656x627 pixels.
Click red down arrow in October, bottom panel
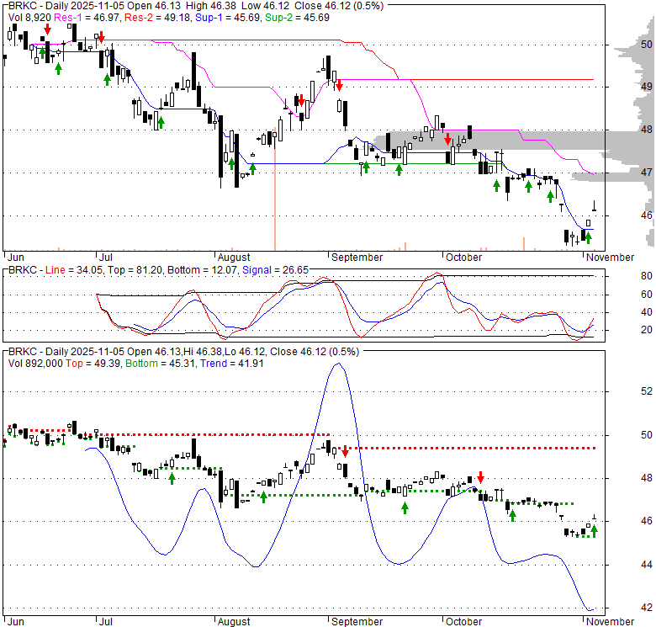coord(481,477)
